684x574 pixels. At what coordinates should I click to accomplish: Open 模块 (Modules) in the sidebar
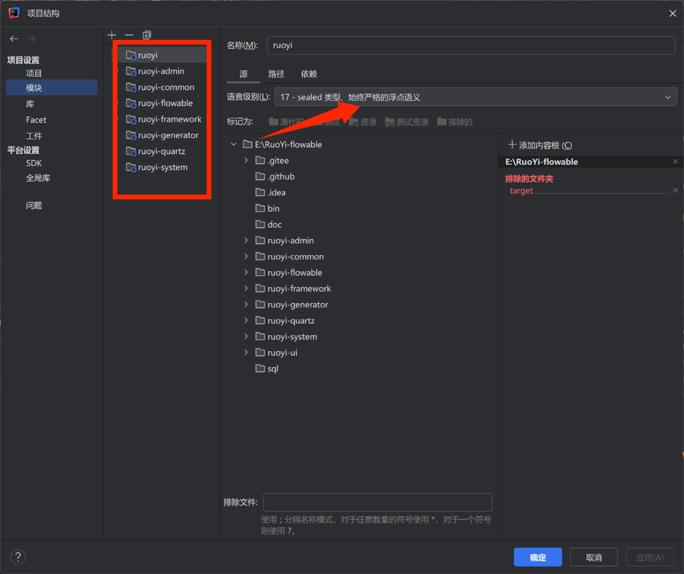[52, 88]
